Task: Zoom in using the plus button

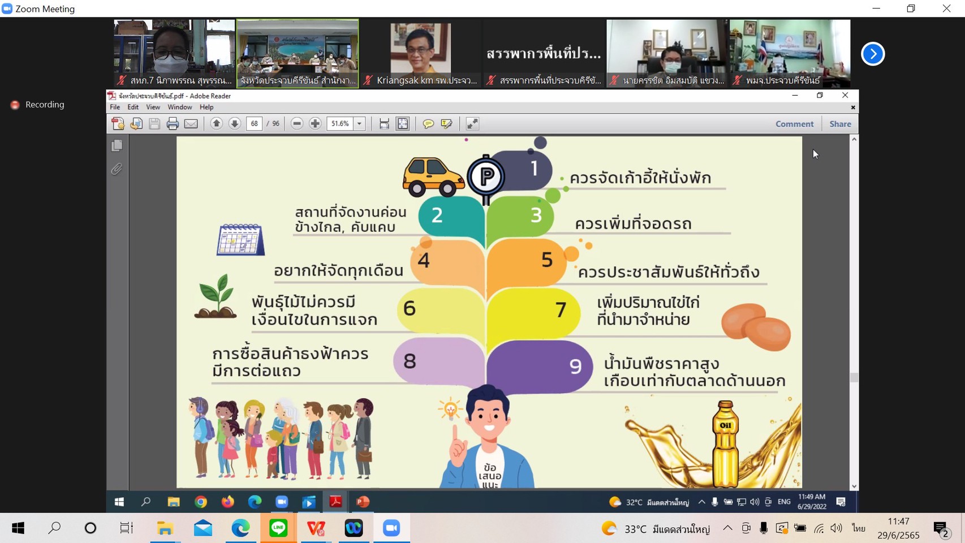Action: coord(315,124)
